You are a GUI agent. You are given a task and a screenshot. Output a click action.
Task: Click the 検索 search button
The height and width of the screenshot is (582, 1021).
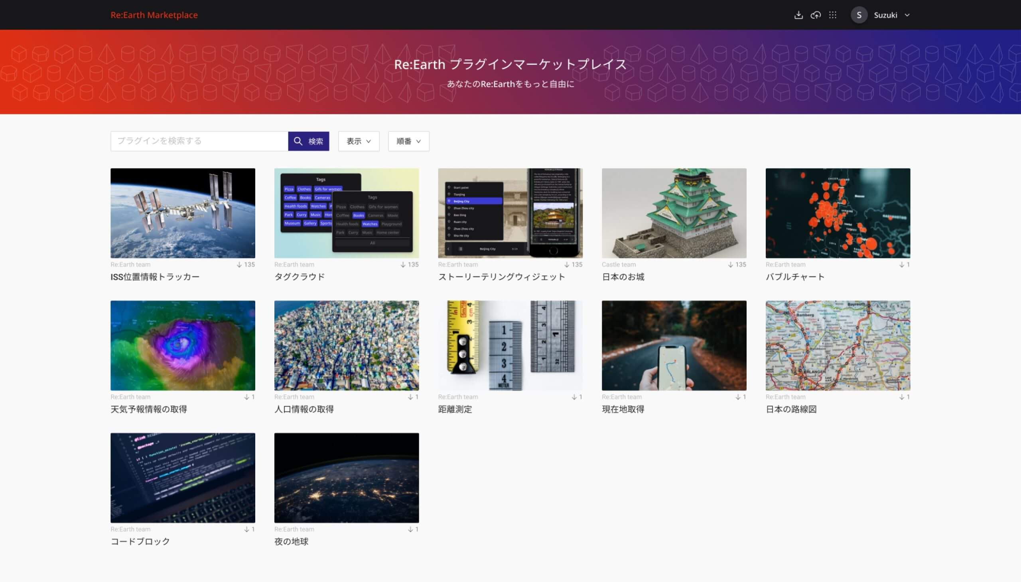308,141
